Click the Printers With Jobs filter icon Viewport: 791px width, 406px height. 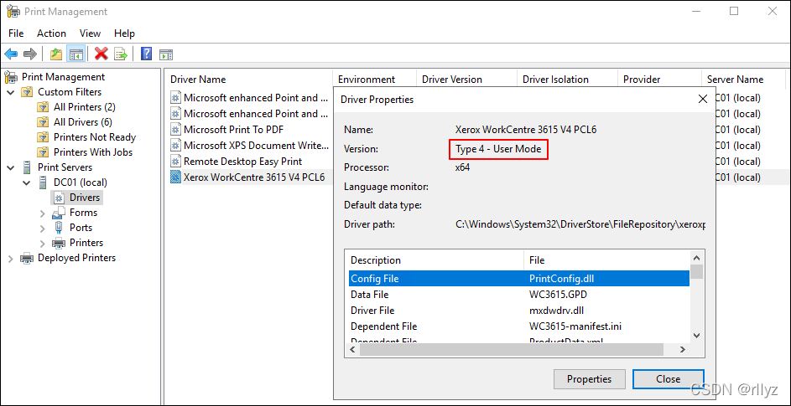pyautogui.click(x=44, y=152)
